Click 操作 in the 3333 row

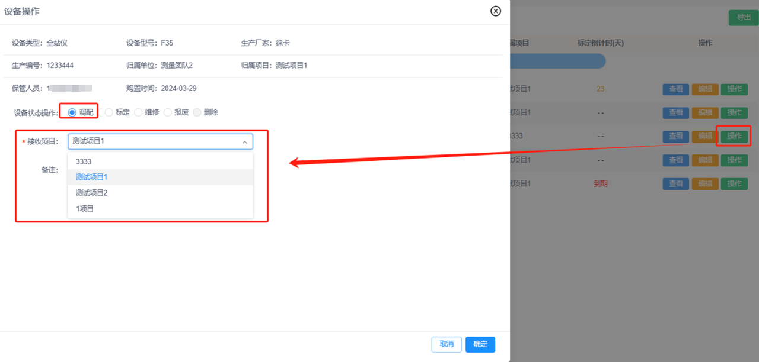tap(734, 136)
